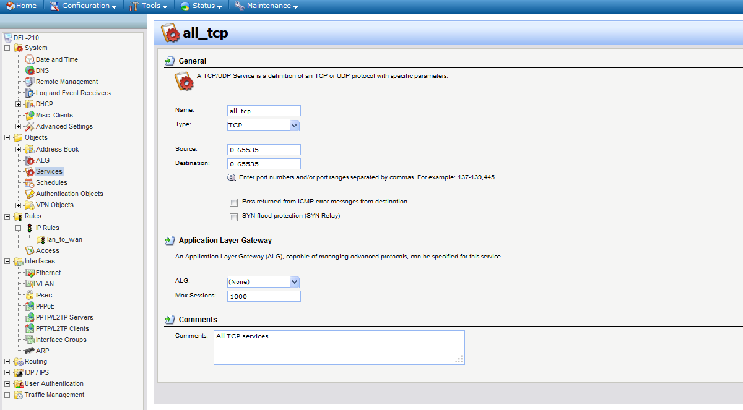Click the PPTP/L2TP Clients icon

pyautogui.click(x=30, y=328)
